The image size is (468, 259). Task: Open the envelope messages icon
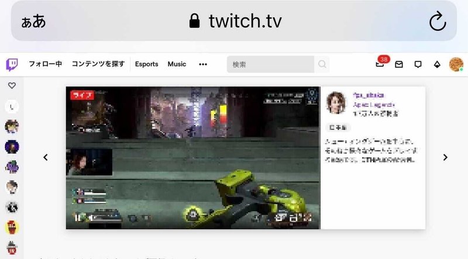(399, 64)
